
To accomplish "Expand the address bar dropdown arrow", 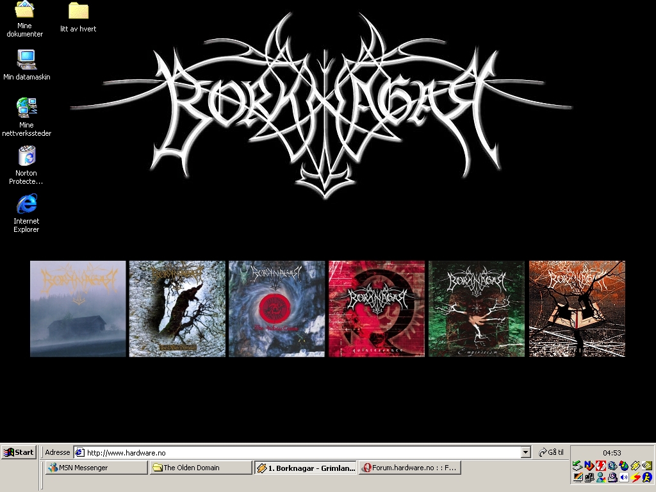I will [x=526, y=452].
